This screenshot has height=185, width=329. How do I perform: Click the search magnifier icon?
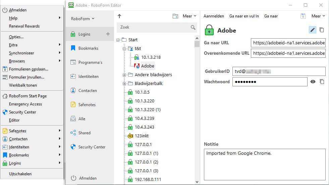[193, 27]
